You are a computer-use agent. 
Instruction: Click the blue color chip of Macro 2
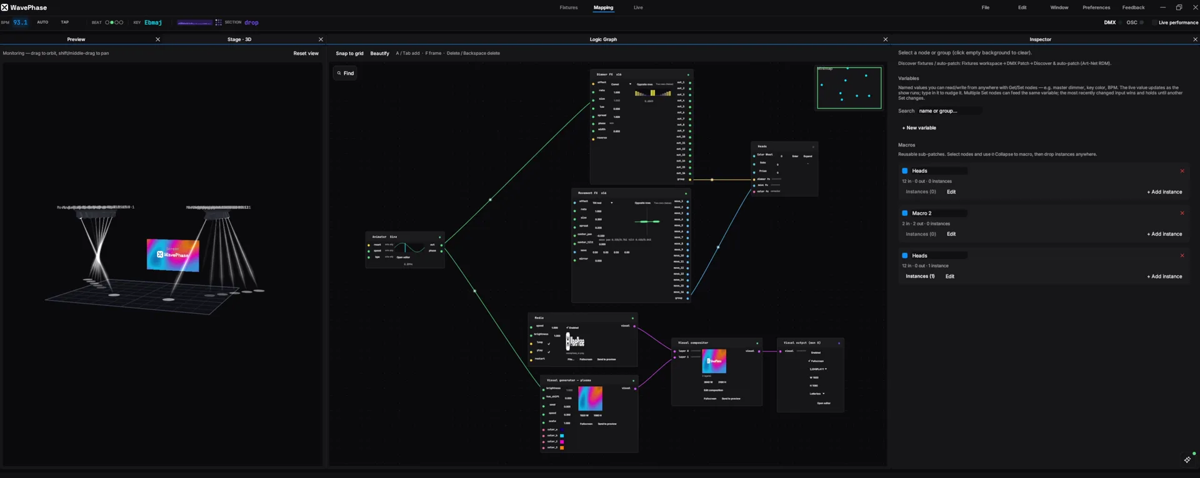pos(904,213)
